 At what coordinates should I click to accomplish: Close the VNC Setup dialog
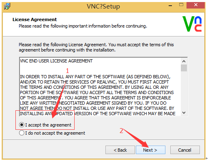(x=195, y=5)
